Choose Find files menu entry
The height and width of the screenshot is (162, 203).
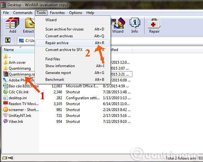72,59
